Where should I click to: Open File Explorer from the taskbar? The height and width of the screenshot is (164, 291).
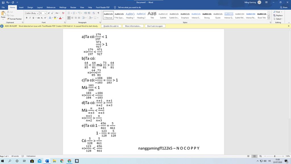point(54,161)
